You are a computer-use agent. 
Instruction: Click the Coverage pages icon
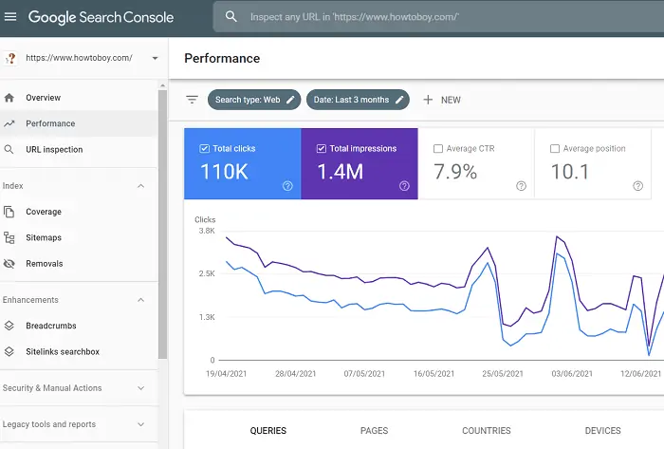9,212
